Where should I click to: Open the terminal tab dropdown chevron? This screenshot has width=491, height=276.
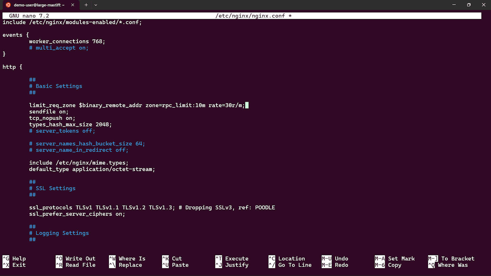pyautogui.click(x=96, y=5)
